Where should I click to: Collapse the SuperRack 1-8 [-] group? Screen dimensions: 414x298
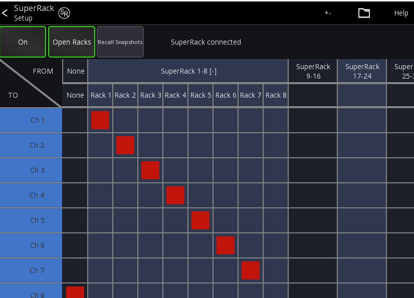(188, 71)
